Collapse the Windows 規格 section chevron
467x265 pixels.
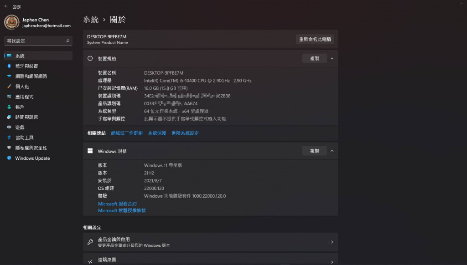[332, 151]
